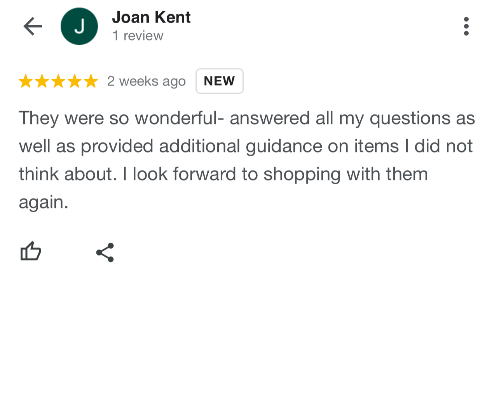Viewport: 499px width, 416px height.
Task: Open Joan Kent's profile name
Action: 151,17
